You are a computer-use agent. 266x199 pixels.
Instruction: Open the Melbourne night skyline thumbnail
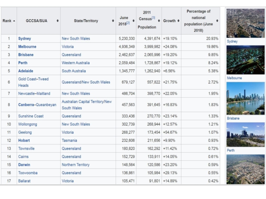click(245, 60)
